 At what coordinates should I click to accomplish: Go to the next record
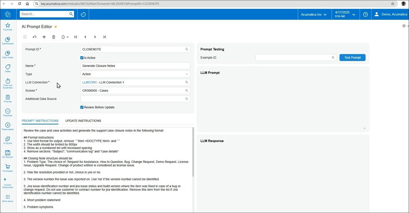click(95, 37)
